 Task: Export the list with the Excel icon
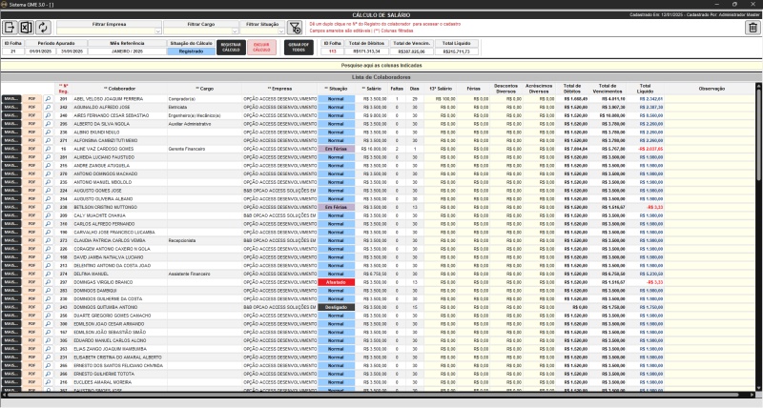tap(27, 28)
